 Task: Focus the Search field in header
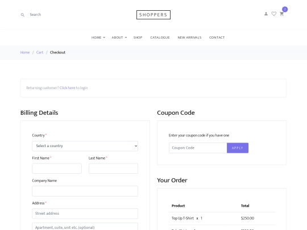[35, 15]
